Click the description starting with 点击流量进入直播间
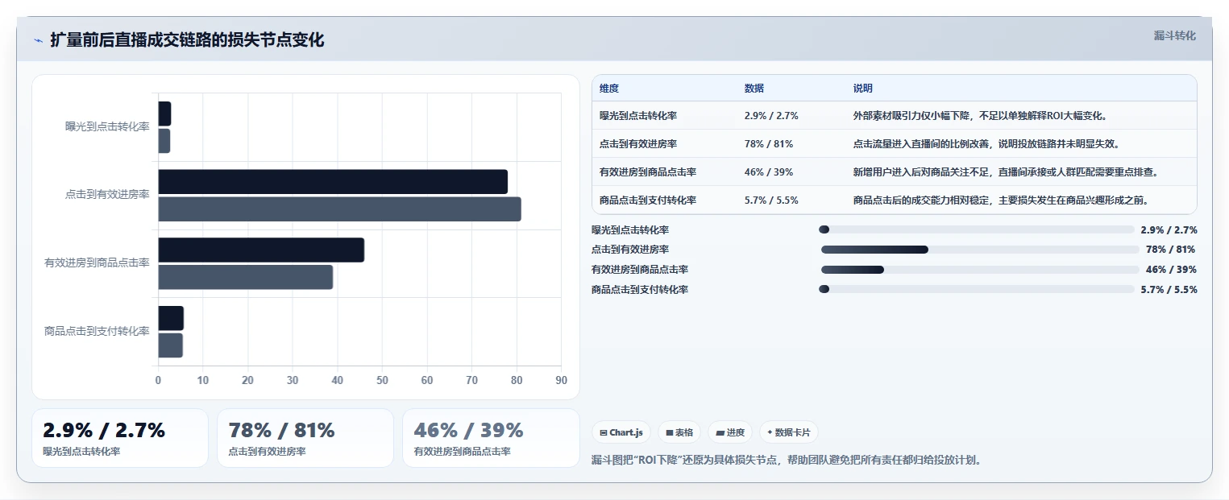 [986, 144]
